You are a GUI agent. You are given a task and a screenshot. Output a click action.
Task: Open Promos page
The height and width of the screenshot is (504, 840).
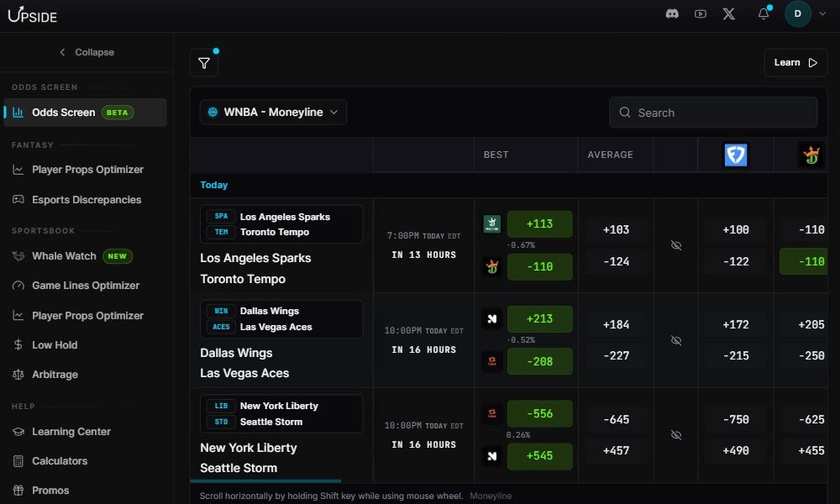[x=41, y=491]
